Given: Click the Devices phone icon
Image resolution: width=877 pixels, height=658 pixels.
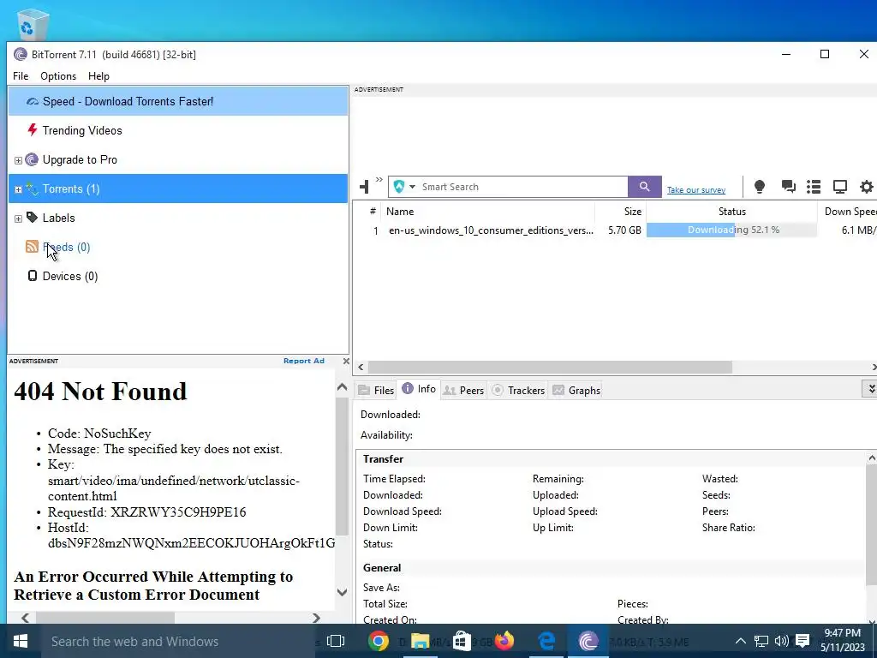Looking at the screenshot, I should tap(33, 276).
